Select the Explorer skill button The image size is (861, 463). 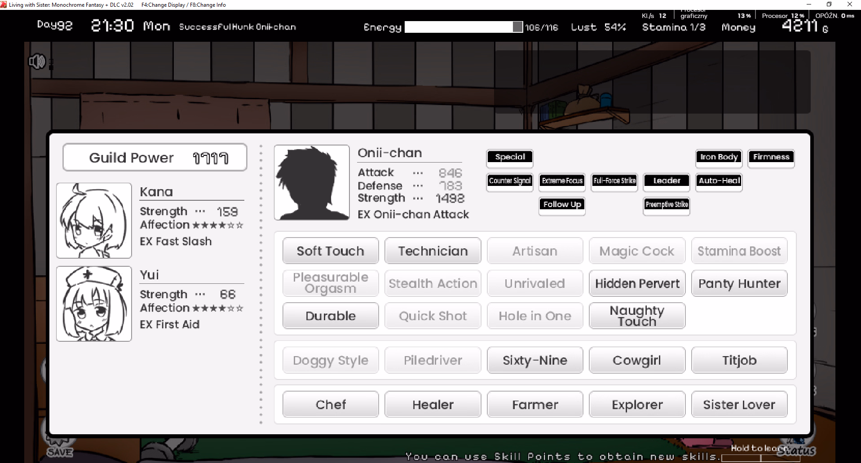click(x=637, y=405)
